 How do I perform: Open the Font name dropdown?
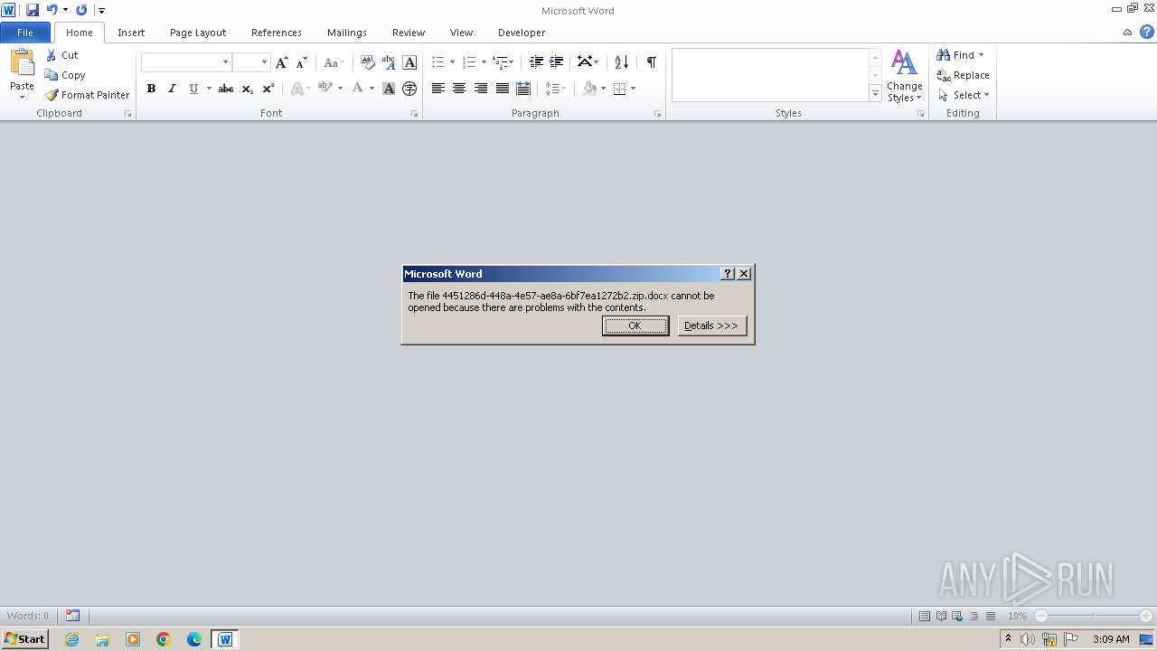(225, 62)
